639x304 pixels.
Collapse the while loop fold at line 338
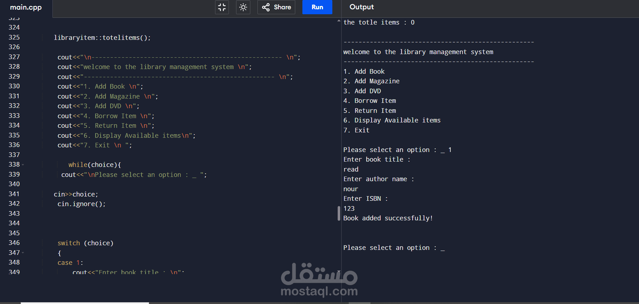pos(23,165)
